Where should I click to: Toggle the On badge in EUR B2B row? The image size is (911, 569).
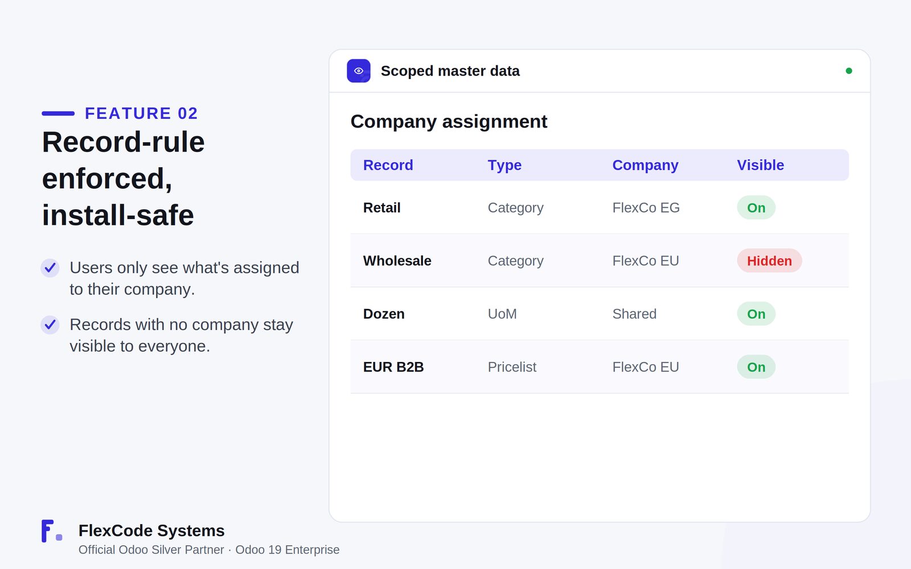coord(756,367)
